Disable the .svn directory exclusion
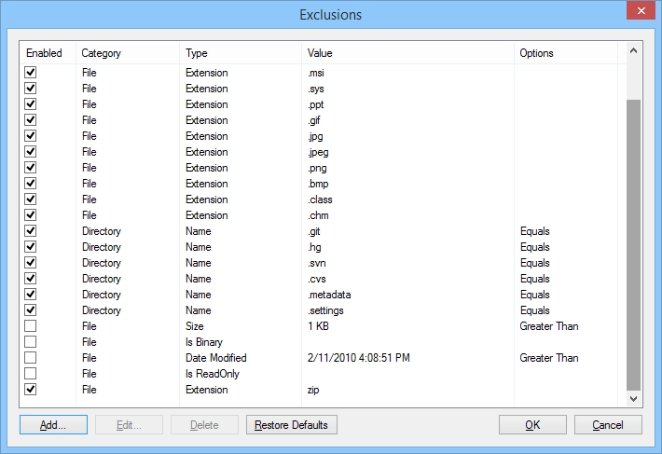662x454 pixels. [x=31, y=263]
